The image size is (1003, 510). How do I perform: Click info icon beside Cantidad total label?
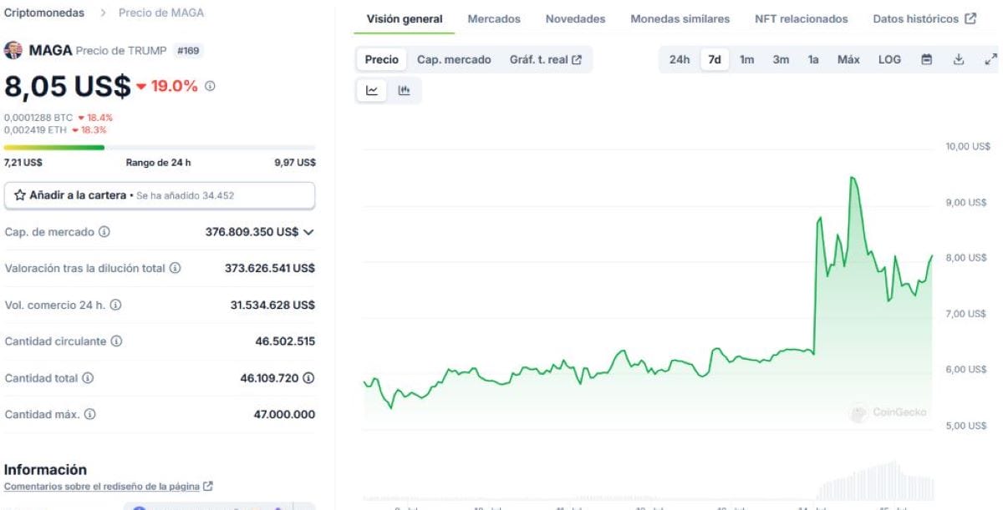(88, 378)
